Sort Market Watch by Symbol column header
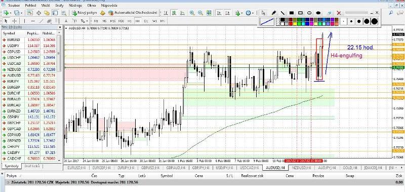405x192 pixels. point(9,33)
